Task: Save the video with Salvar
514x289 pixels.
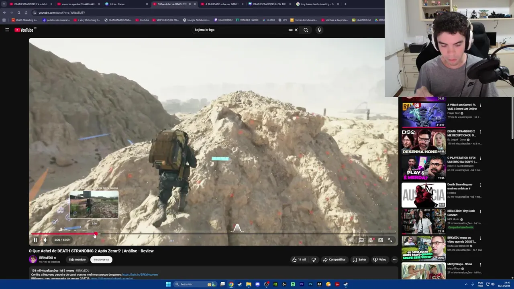Action: pos(359,260)
